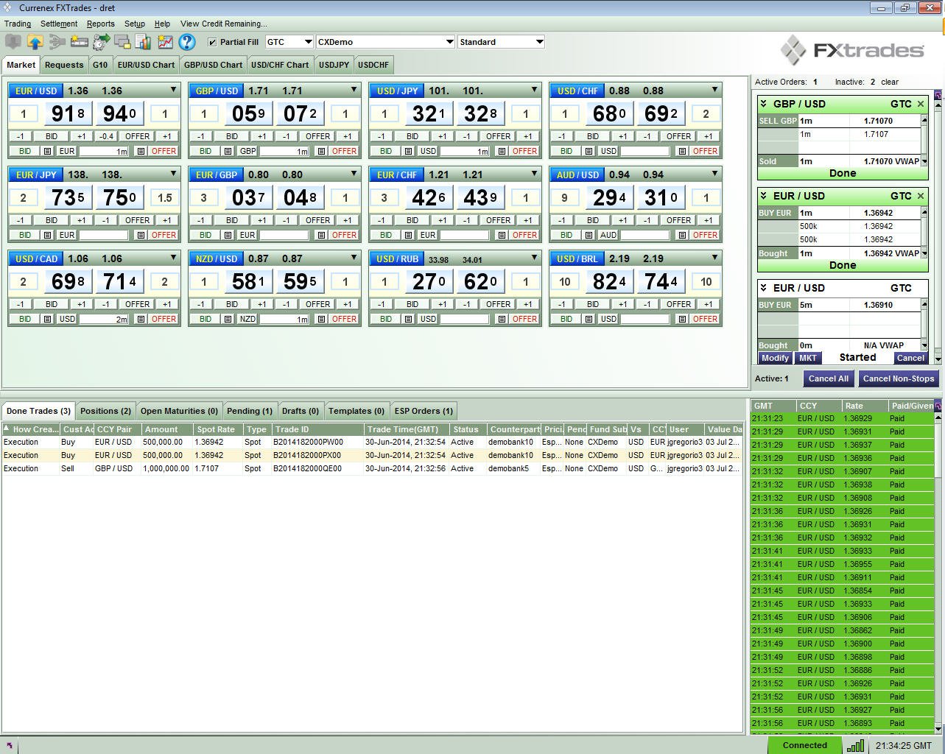
Task: Select the GBP / USD Sell trade row
Action: (372, 468)
